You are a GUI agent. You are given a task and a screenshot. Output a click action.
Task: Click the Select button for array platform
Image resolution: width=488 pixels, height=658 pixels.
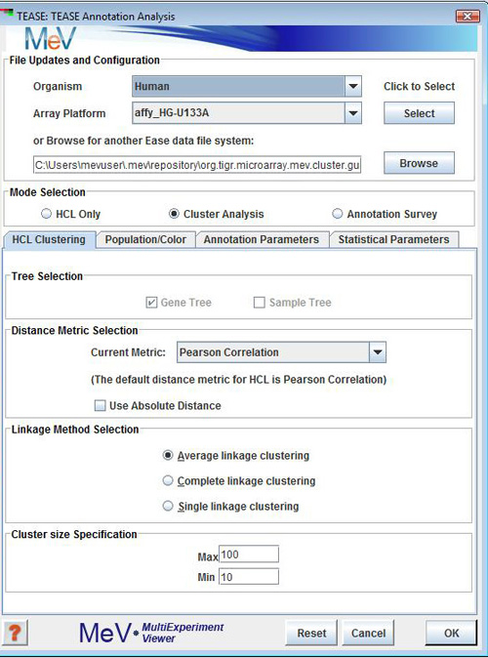click(x=419, y=113)
